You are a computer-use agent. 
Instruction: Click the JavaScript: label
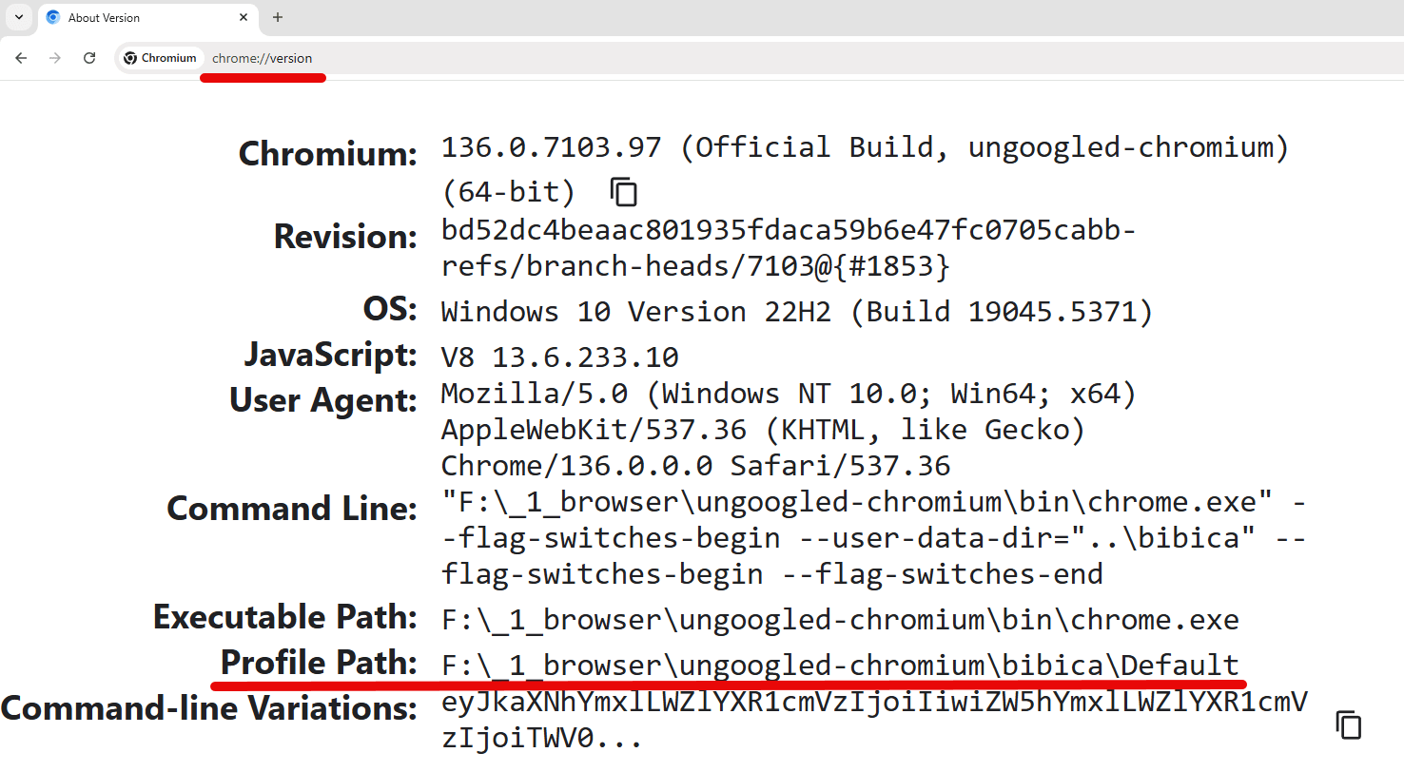coord(330,355)
